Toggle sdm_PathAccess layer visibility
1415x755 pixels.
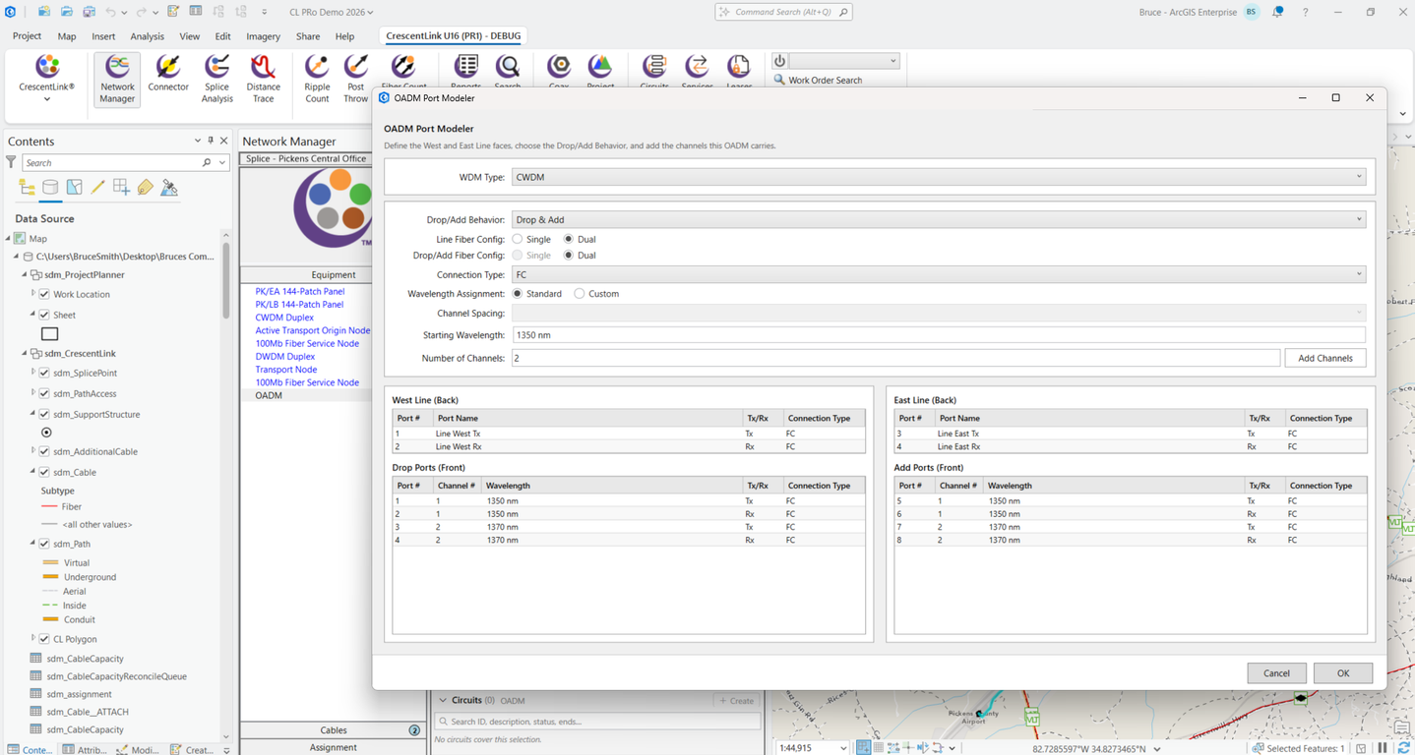44,393
